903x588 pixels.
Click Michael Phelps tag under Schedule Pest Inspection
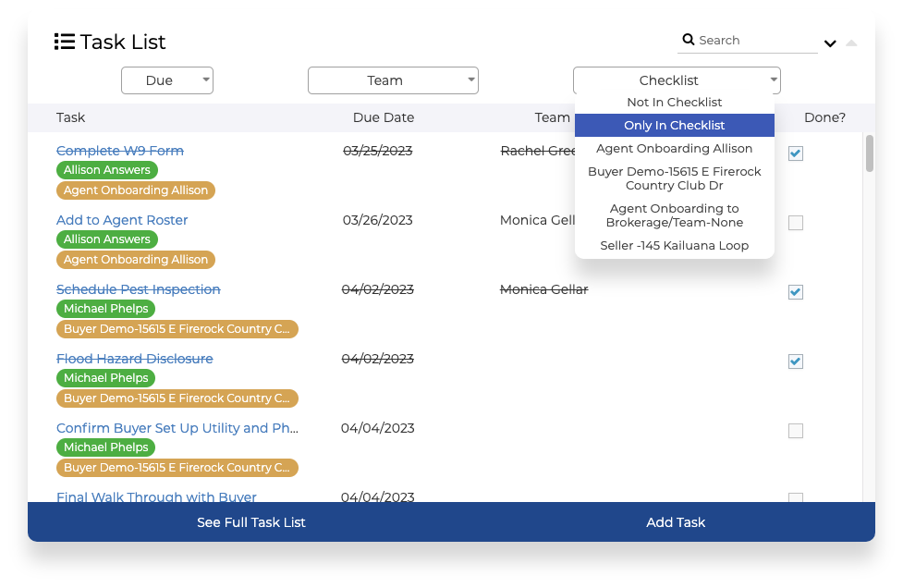point(106,309)
